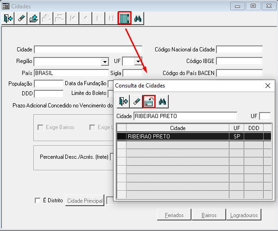Viewport: 278px width, 231px height.
Task: Go to first record navigation icon
Action: [73, 18]
